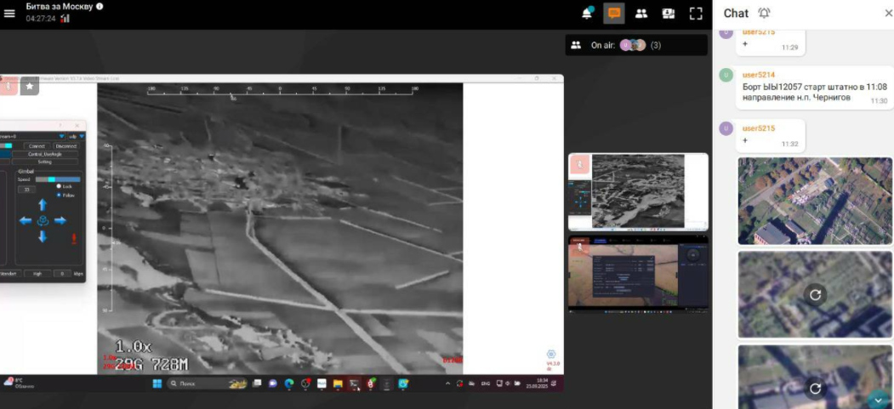Select the Lock radio button

(59, 186)
